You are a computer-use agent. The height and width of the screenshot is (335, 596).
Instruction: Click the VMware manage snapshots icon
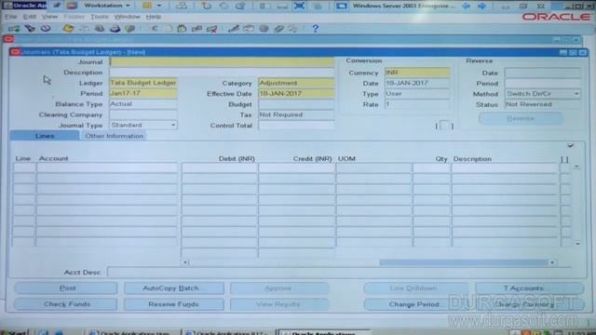click(x=240, y=6)
